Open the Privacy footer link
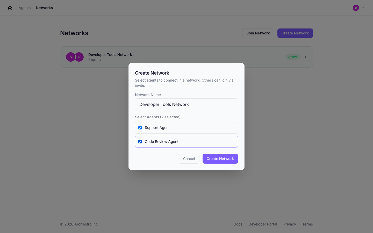373x233 pixels. [x=290, y=224]
